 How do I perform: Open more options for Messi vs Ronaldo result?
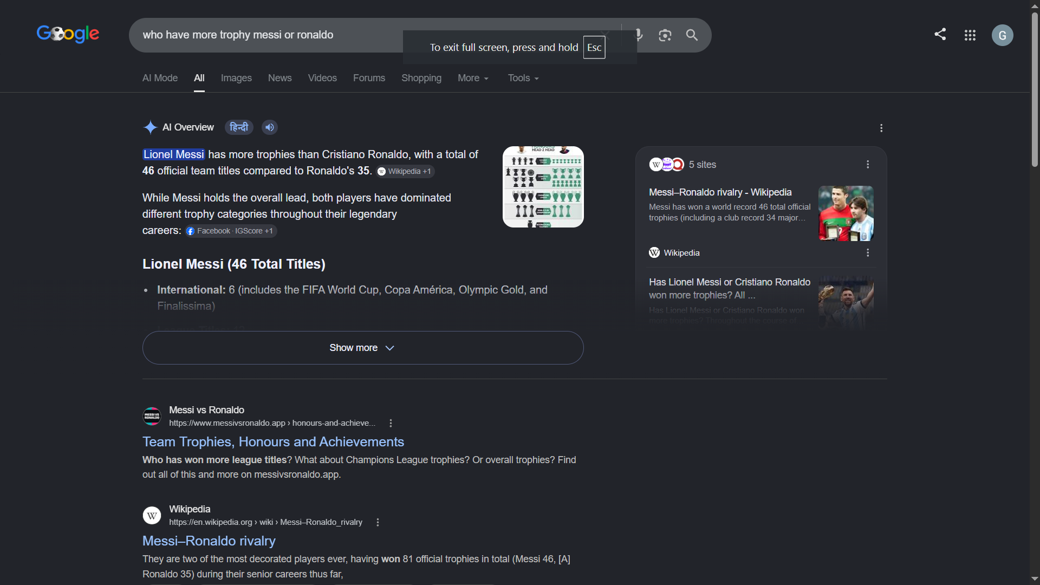tap(391, 423)
